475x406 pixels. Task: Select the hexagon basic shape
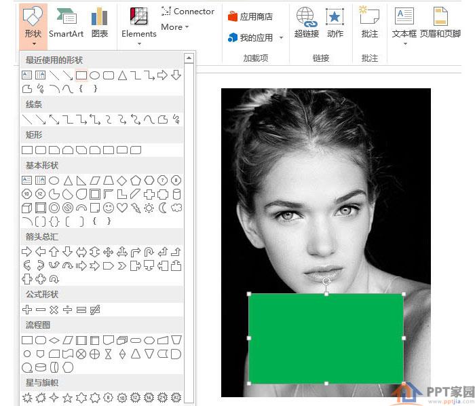tap(149, 181)
